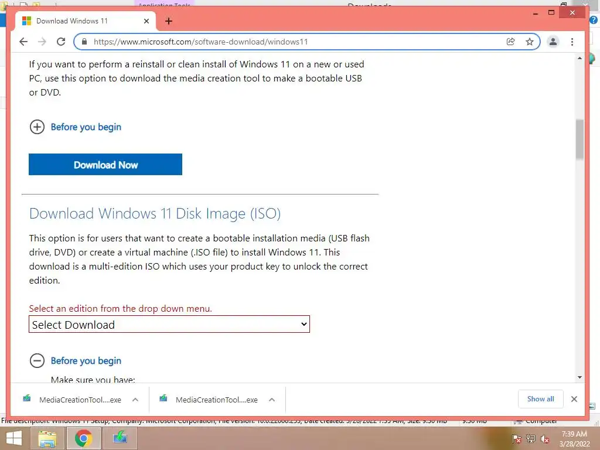Click the muted volume tray icon
600x450 pixels.
[x=545, y=439]
